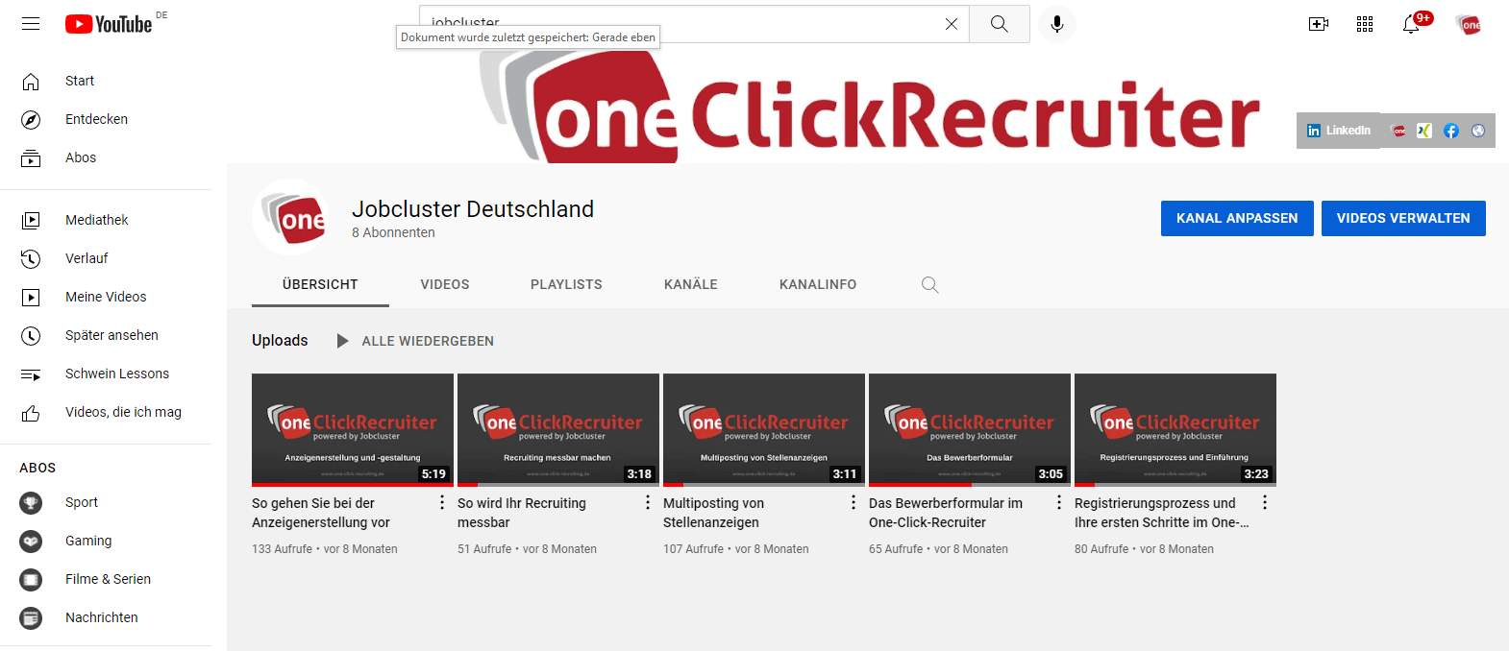The height and width of the screenshot is (651, 1509).
Task: Click the YouTube logo
Action: point(109,24)
